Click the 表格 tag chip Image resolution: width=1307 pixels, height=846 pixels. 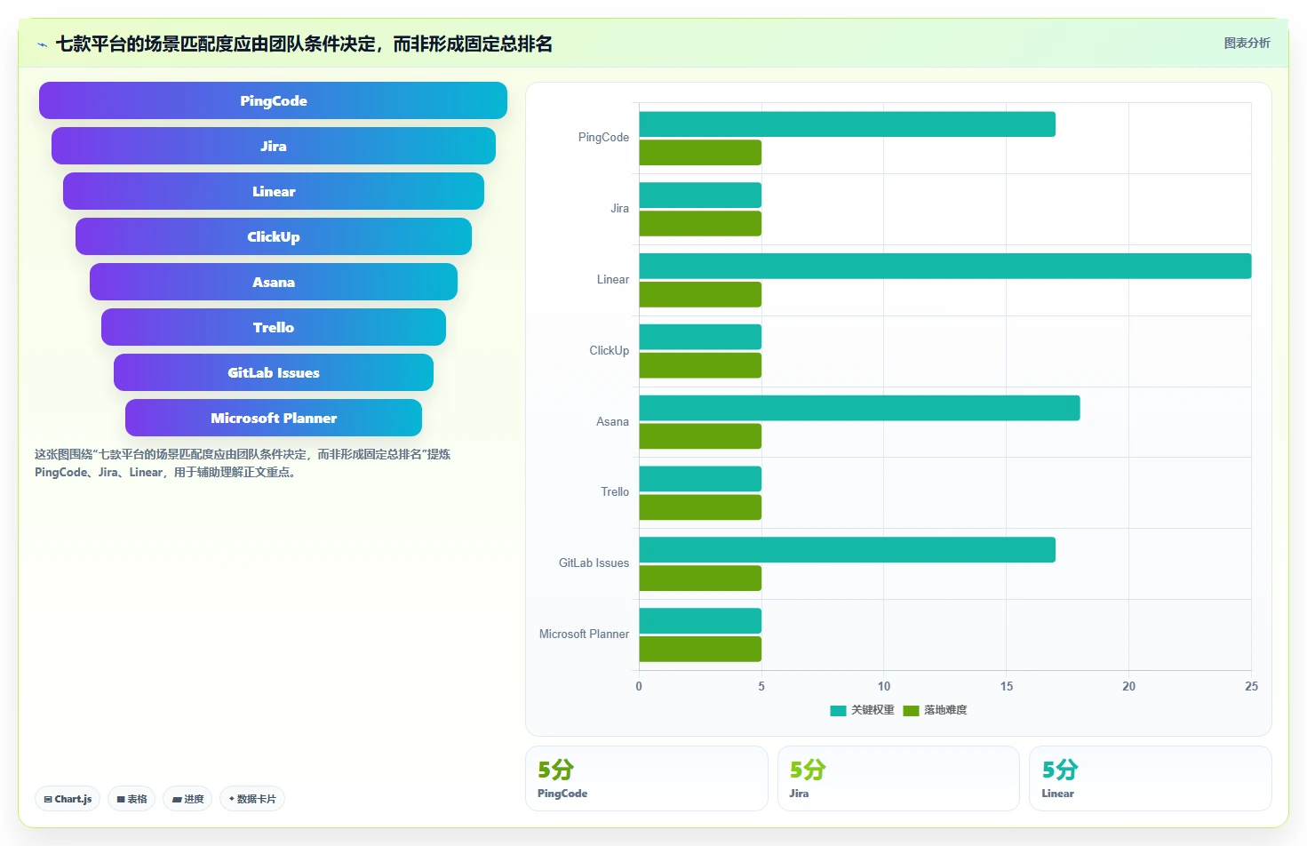tap(131, 799)
